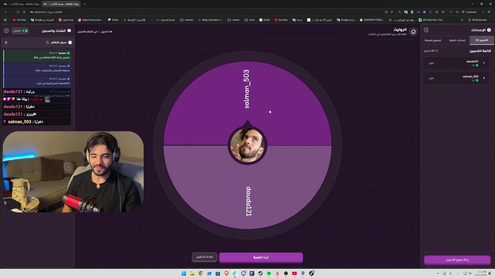This screenshot has height=278, width=495.
Task: Open the Alert Box bookmark
Action: point(431,20)
